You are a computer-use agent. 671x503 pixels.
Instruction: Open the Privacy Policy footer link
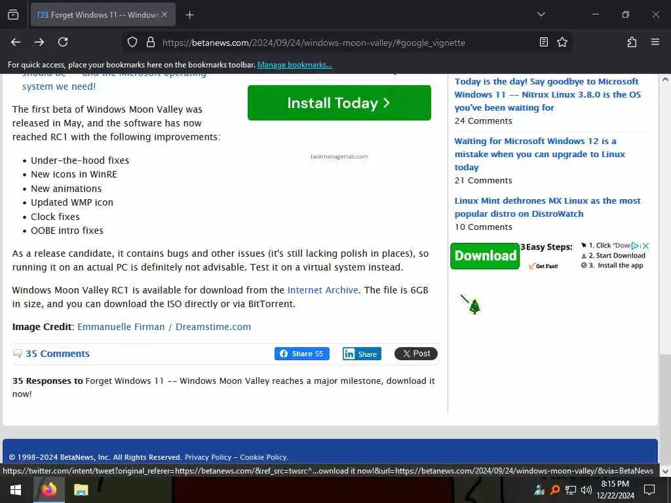[x=208, y=457]
